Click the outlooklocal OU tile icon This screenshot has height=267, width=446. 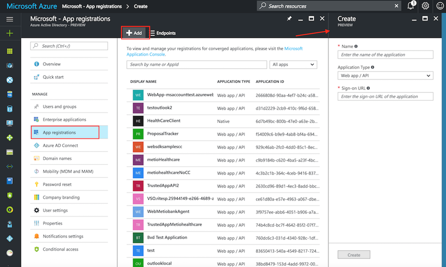pos(138,263)
